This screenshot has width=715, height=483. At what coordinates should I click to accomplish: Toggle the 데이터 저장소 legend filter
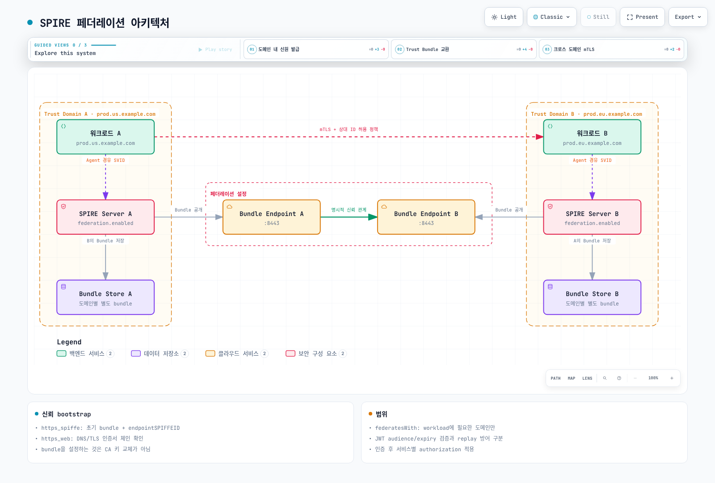160,353
